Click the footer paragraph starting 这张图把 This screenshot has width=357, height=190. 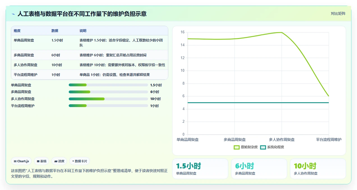(x=89, y=174)
